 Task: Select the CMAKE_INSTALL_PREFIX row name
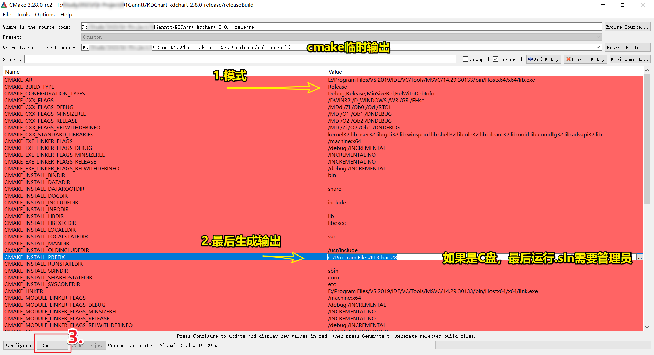(x=34, y=257)
